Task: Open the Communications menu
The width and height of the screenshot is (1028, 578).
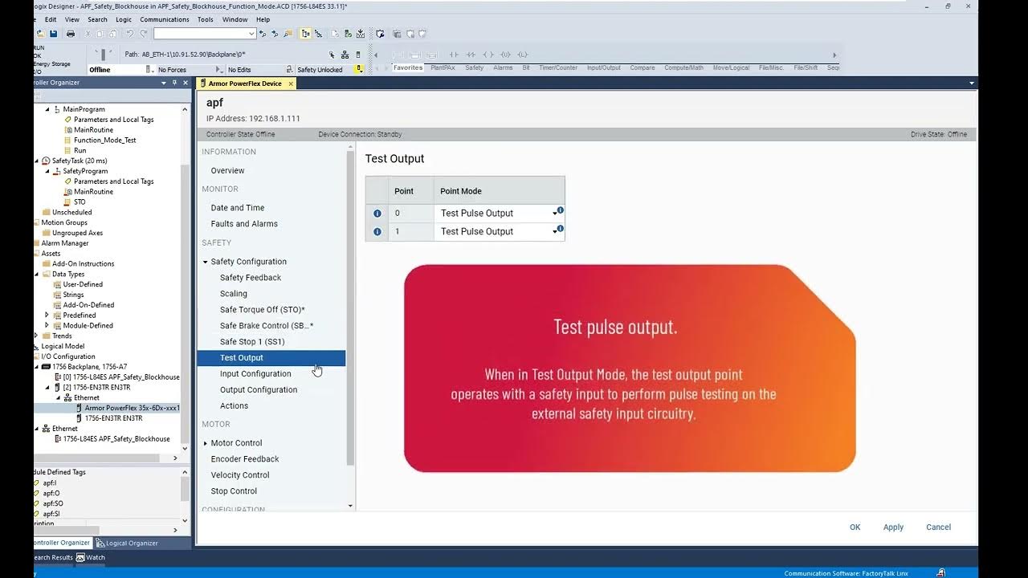Action: [x=165, y=19]
